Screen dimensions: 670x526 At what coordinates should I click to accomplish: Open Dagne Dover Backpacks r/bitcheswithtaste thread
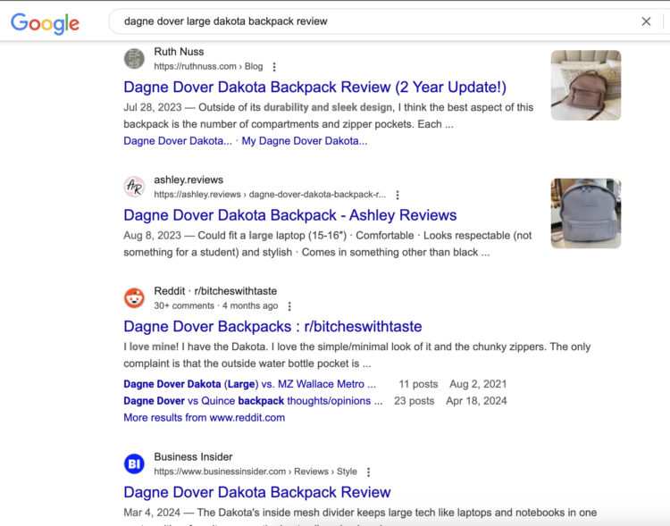[x=272, y=327]
